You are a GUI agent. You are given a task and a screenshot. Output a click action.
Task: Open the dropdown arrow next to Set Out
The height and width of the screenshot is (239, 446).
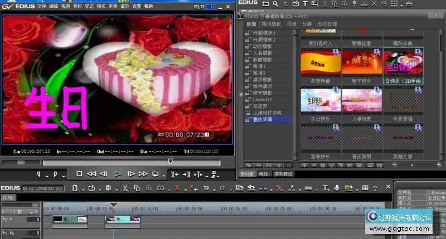[63, 177]
